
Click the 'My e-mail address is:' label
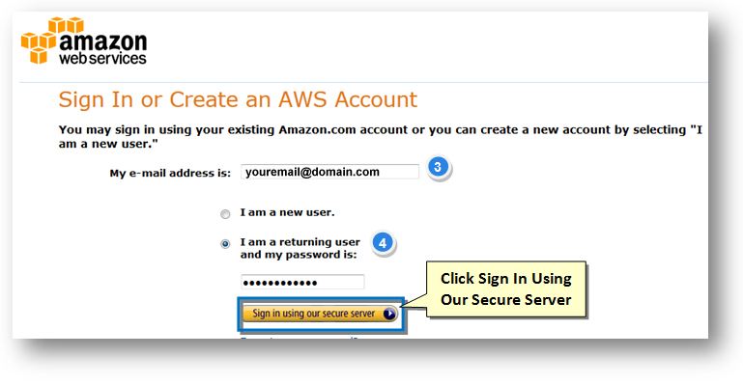pos(170,173)
